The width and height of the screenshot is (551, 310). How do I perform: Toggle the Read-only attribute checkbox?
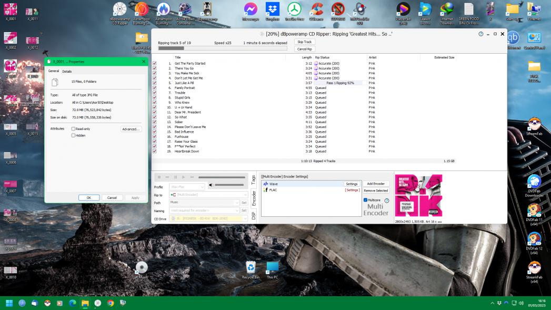[x=73, y=128]
